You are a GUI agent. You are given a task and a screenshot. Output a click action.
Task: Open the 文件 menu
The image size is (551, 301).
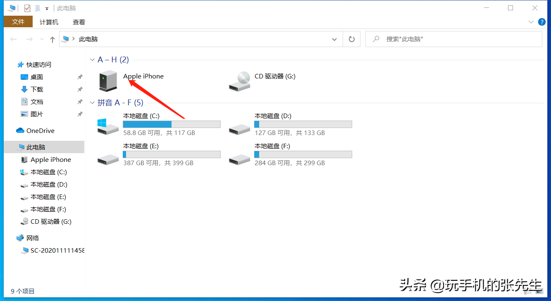tap(18, 21)
